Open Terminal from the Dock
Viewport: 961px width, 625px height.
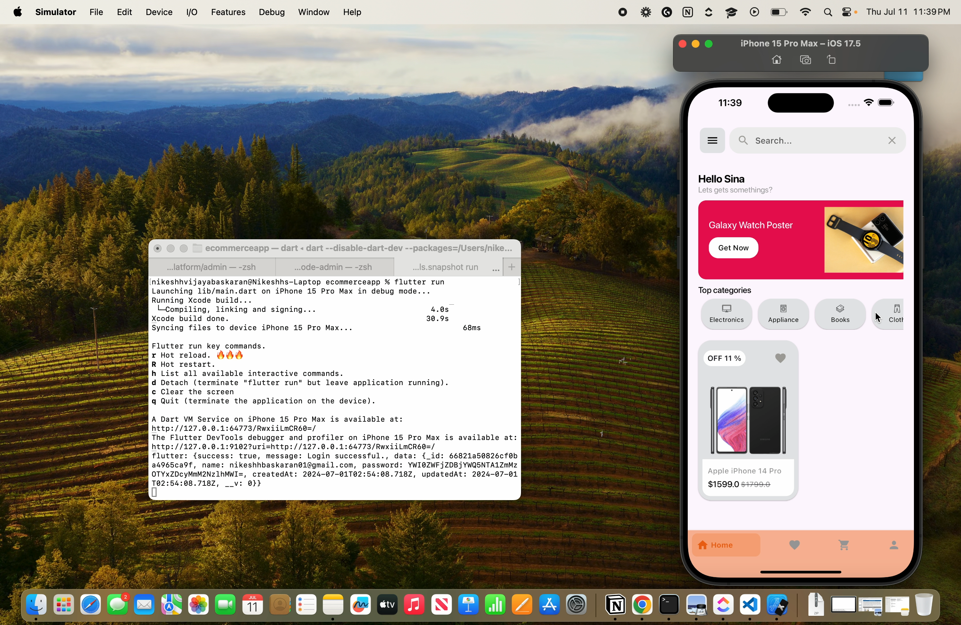669,604
